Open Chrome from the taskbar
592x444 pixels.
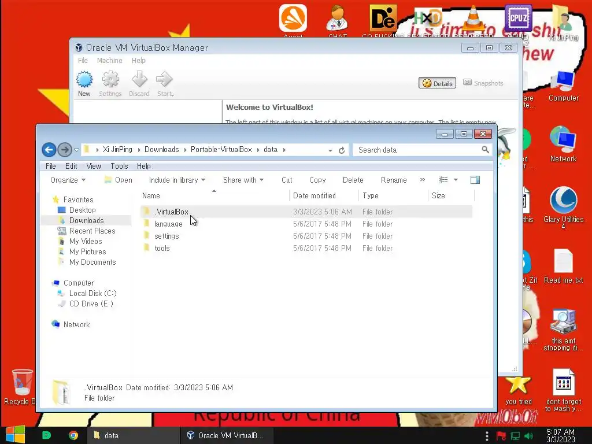pyautogui.click(x=73, y=435)
